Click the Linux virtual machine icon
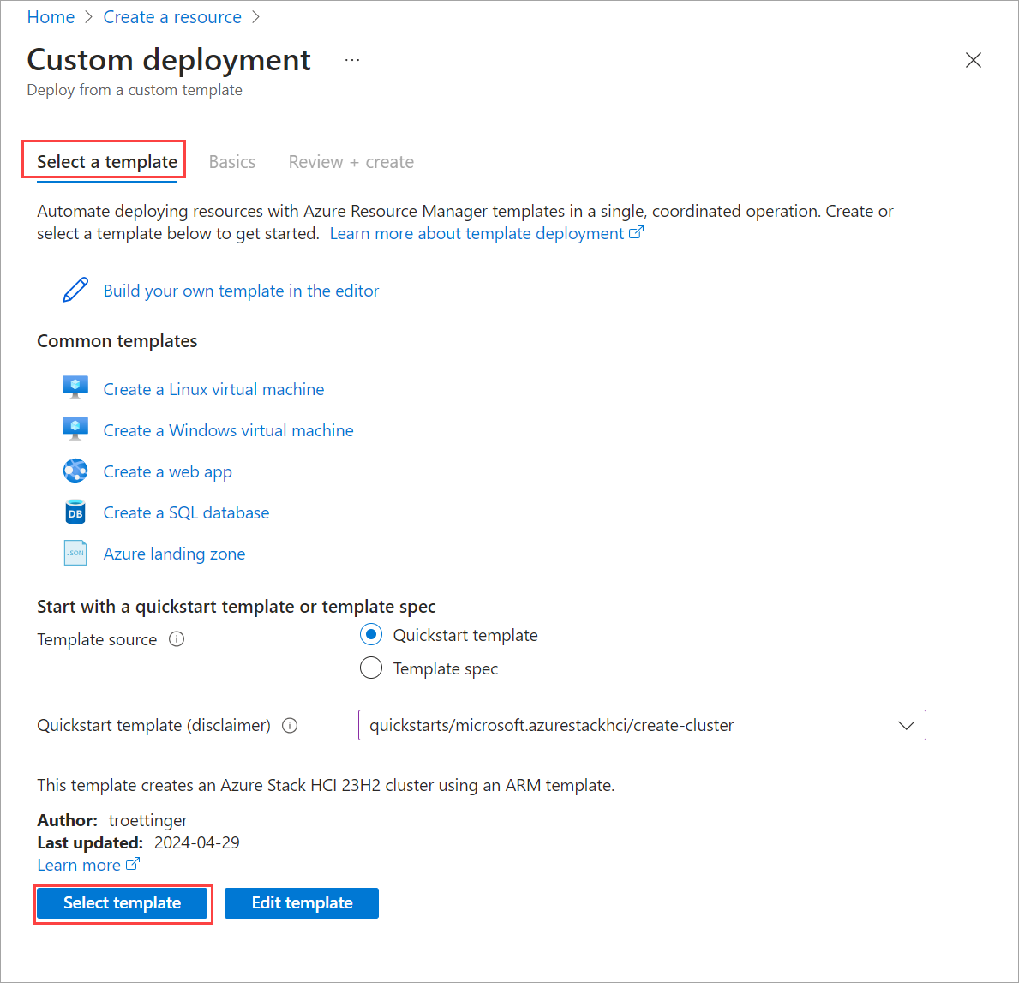 coord(75,388)
